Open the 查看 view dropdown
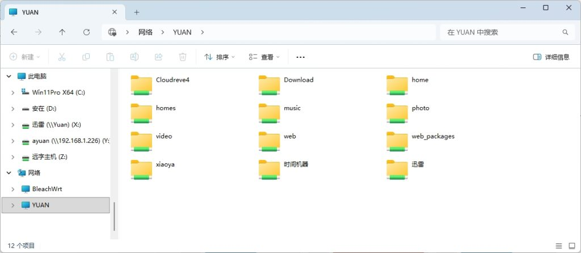The image size is (581, 253). 264,57
